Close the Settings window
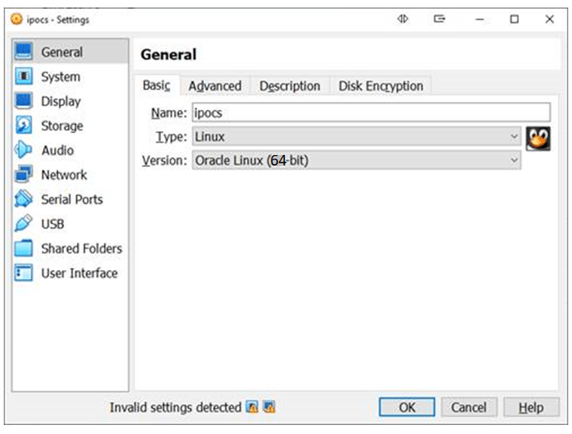The image size is (572, 434). tap(549, 19)
